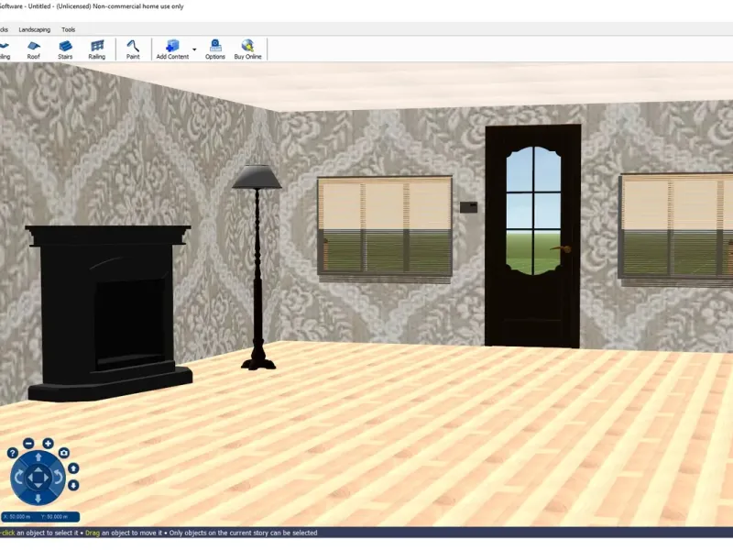Pan right using inner pad triangle
733x550 pixels.
[x=46, y=478]
